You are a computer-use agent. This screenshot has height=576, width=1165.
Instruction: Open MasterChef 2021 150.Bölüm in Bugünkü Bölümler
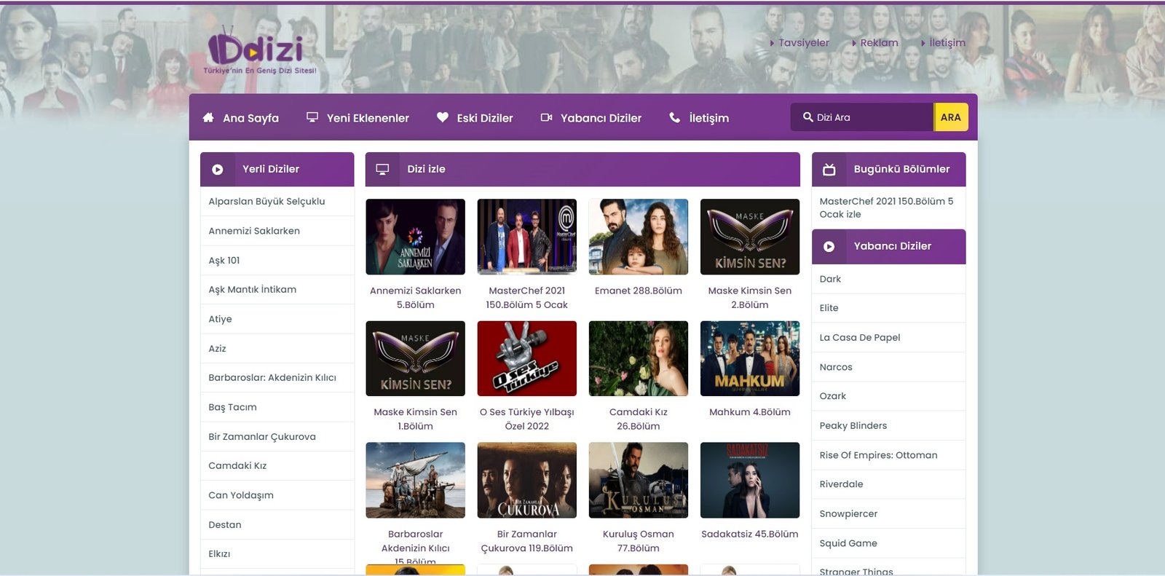[x=886, y=208]
